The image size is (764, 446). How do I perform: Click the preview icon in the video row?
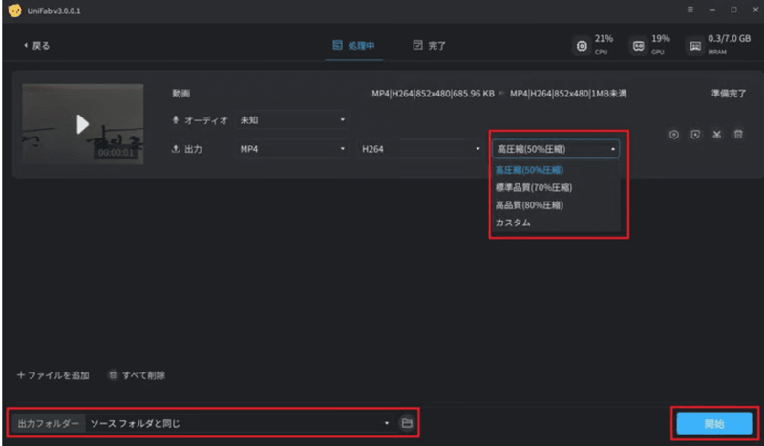pyautogui.click(x=695, y=135)
